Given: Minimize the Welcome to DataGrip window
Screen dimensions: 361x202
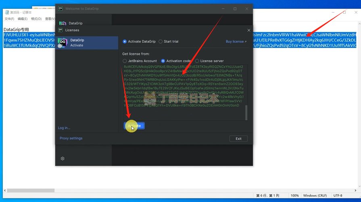Looking at the screenshot, I should pyautogui.click(x=223, y=9).
